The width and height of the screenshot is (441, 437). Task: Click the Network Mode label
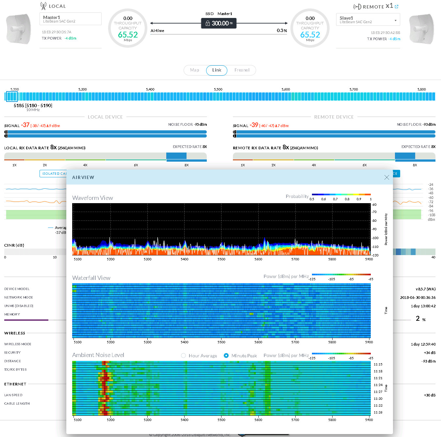tap(19, 298)
